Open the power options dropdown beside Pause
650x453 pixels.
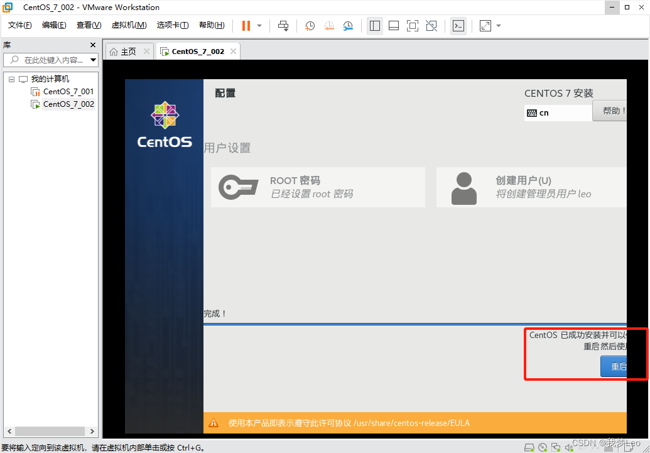tap(259, 26)
